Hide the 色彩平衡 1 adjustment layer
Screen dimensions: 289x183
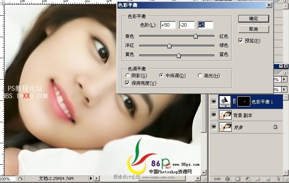coord(213,102)
